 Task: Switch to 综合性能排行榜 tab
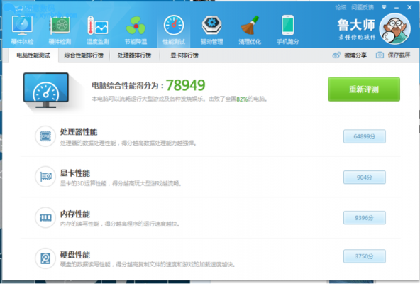(x=84, y=55)
